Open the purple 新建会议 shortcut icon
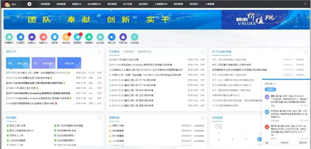This screenshot has height=149, width=311. coord(32,37)
